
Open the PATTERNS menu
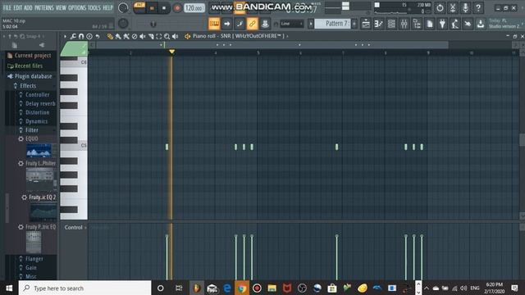click(x=43, y=7)
